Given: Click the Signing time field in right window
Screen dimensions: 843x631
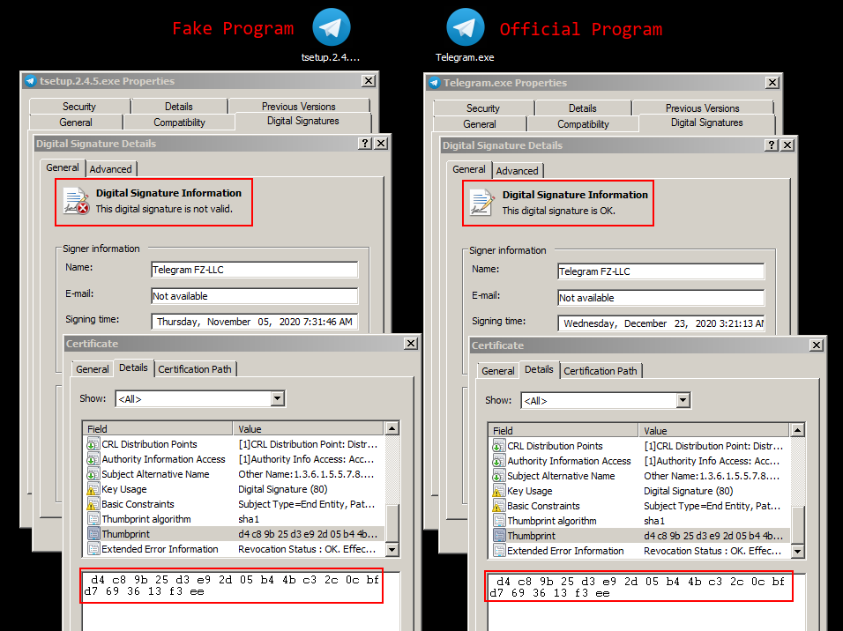Looking at the screenshot, I should point(660,323).
